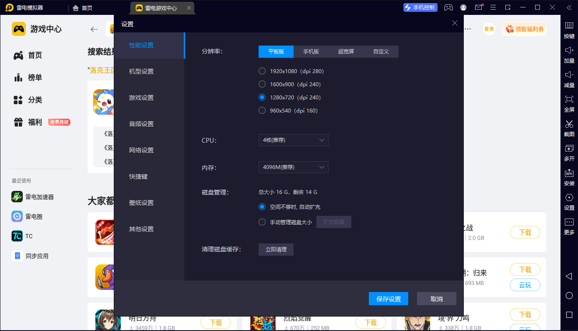Switch to the 机型设置 settings tab

tap(149, 71)
